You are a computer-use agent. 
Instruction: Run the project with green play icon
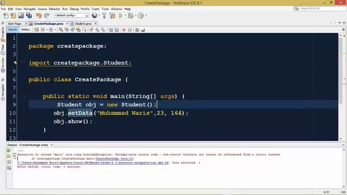point(120,16)
